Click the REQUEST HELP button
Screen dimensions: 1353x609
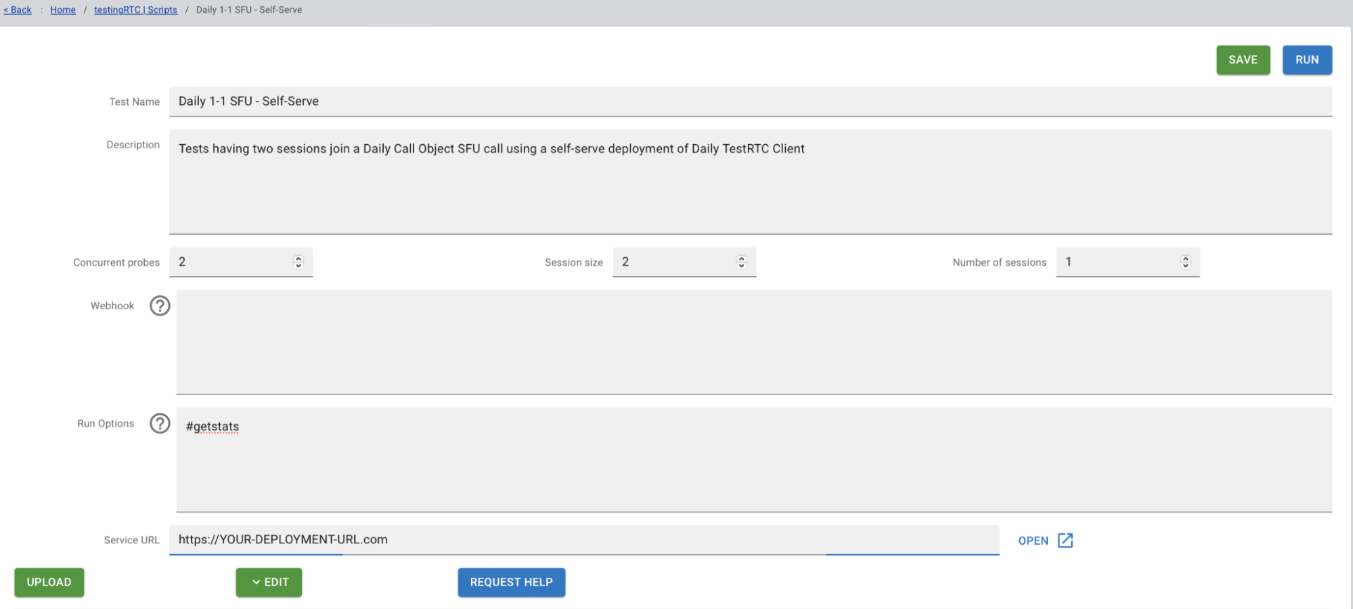click(x=511, y=582)
